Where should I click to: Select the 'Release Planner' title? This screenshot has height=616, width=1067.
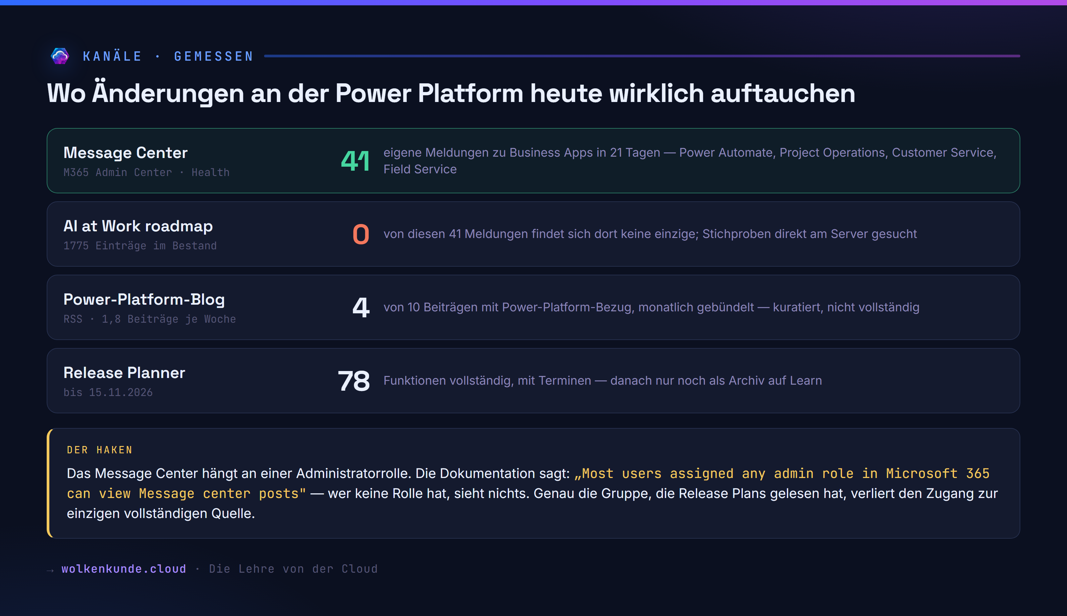coord(124,372)
